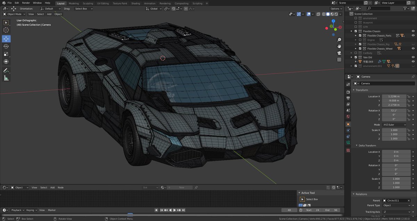Choose the Move tool

[x=6, y=39]
